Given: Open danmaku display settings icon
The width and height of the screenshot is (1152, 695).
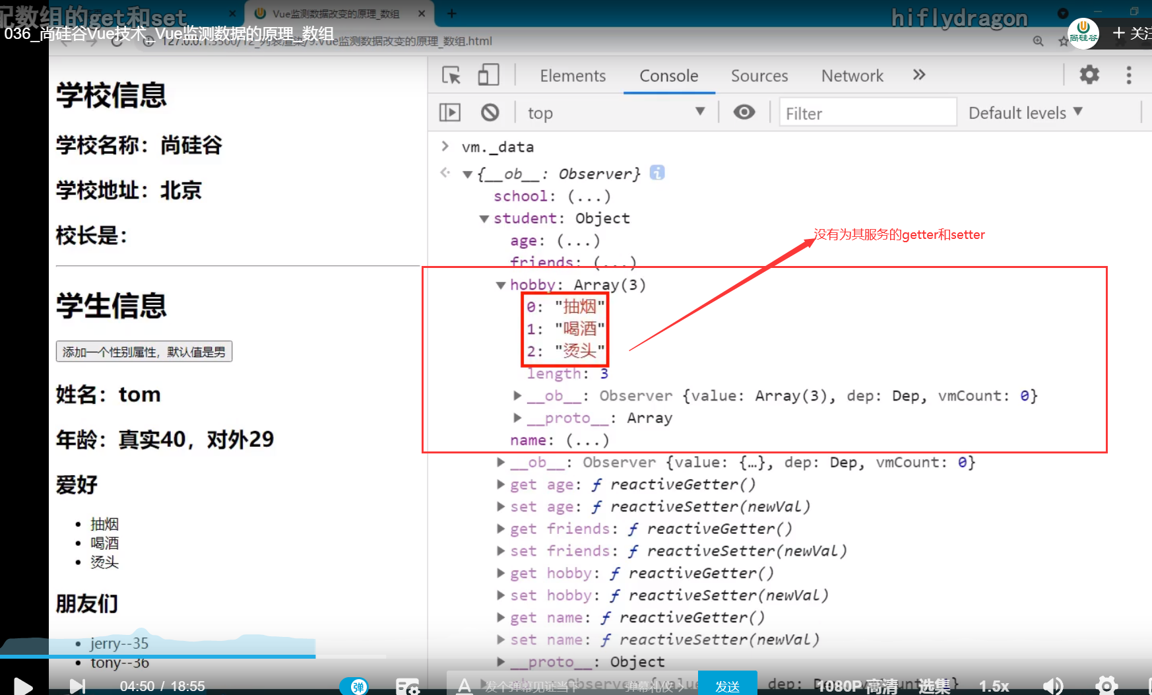Looking at the screenshot, I should [x=408, y=686].
